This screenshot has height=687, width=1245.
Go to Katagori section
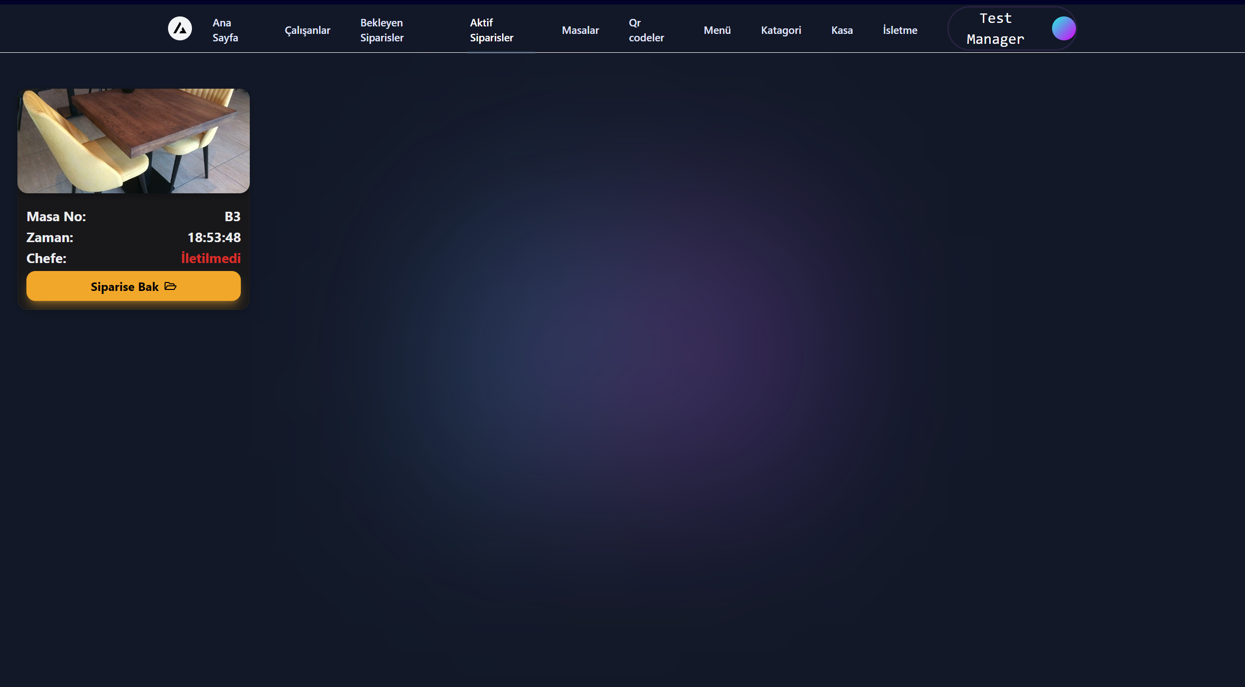[781, 30]
